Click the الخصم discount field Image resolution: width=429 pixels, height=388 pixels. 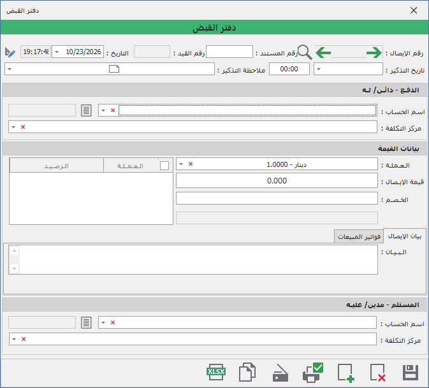point(277,198)
